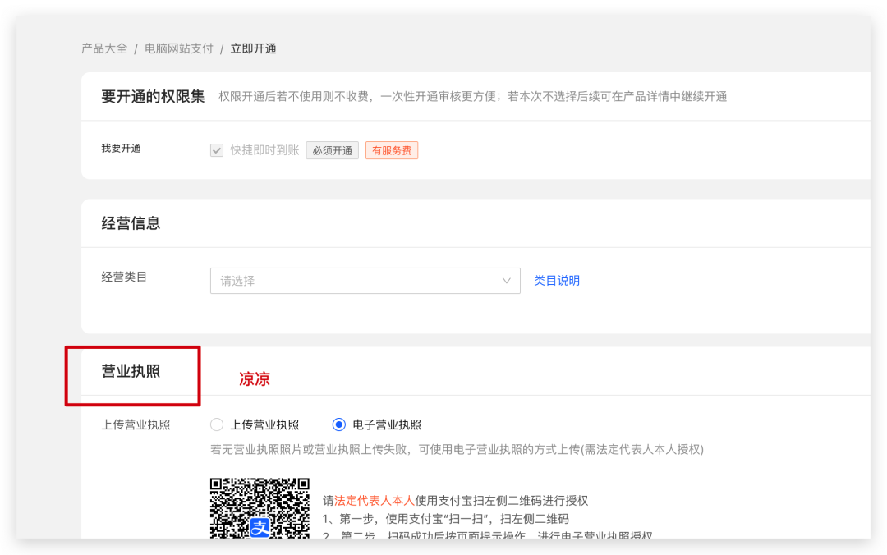Click the orange 有服务费 (service fee) tag

392,150
